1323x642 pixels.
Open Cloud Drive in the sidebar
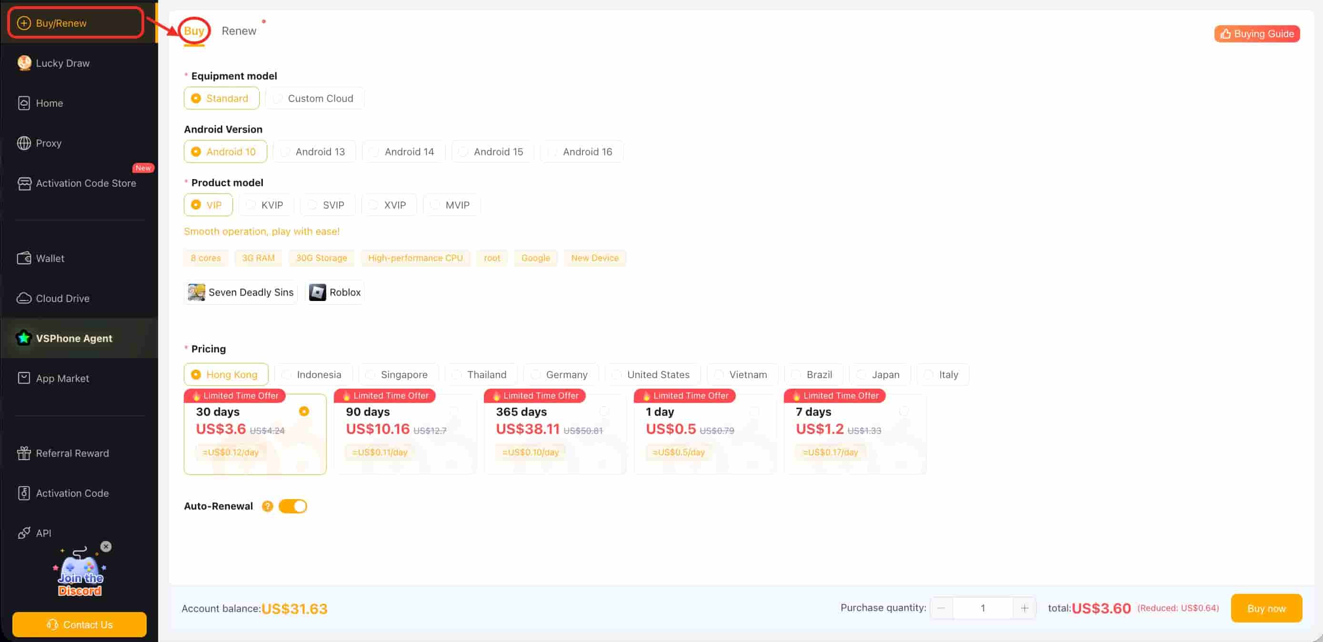(62, 299)
